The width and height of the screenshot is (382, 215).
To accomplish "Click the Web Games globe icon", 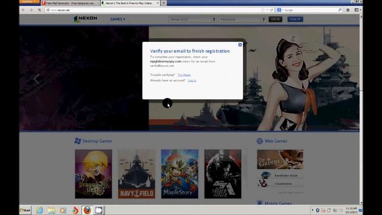I will pos(260,141).
